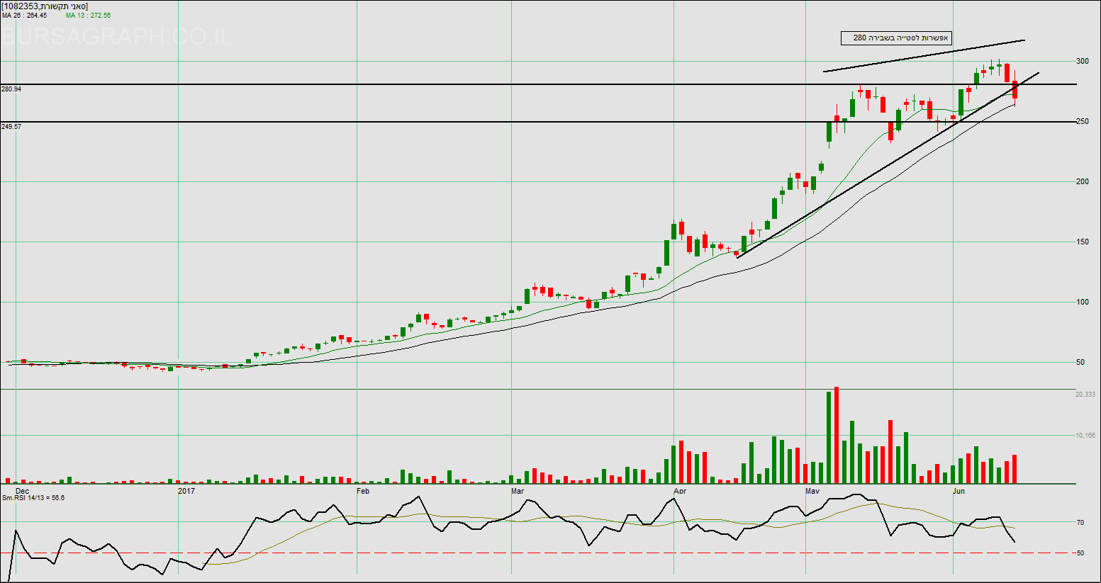Click the Apr marker on time axis

680,491
